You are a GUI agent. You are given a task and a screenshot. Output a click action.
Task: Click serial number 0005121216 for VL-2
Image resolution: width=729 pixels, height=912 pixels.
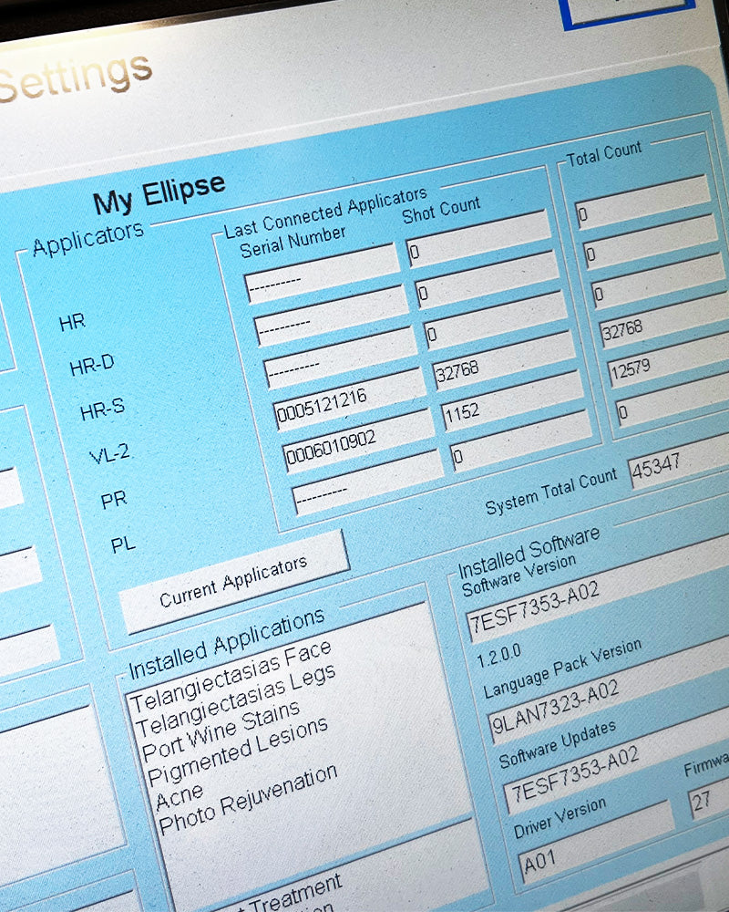point(351,400)
